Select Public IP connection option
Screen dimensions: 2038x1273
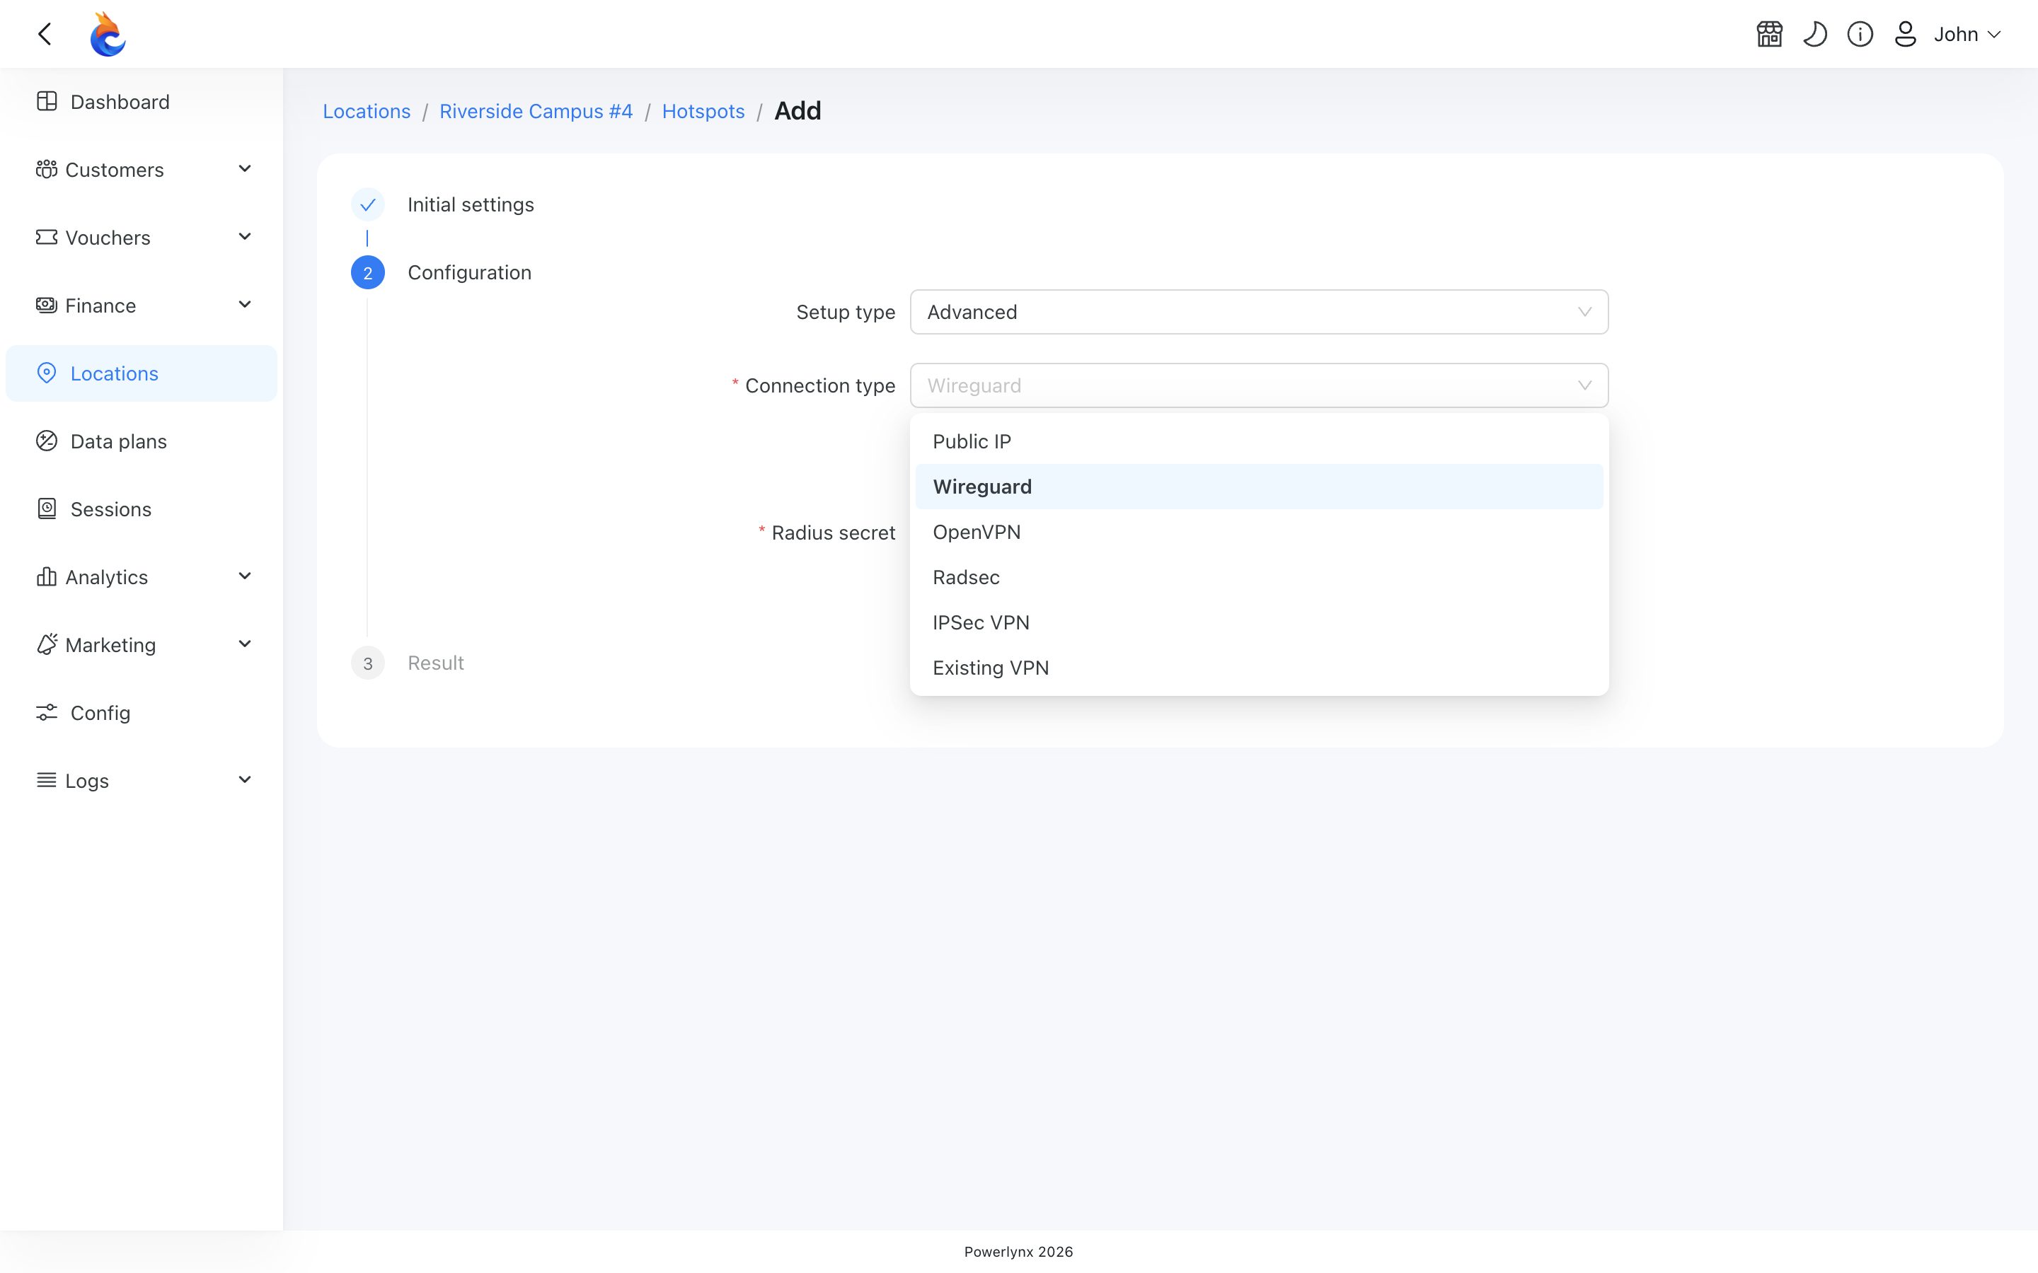pyautogui.click(x=1259, y=441)
